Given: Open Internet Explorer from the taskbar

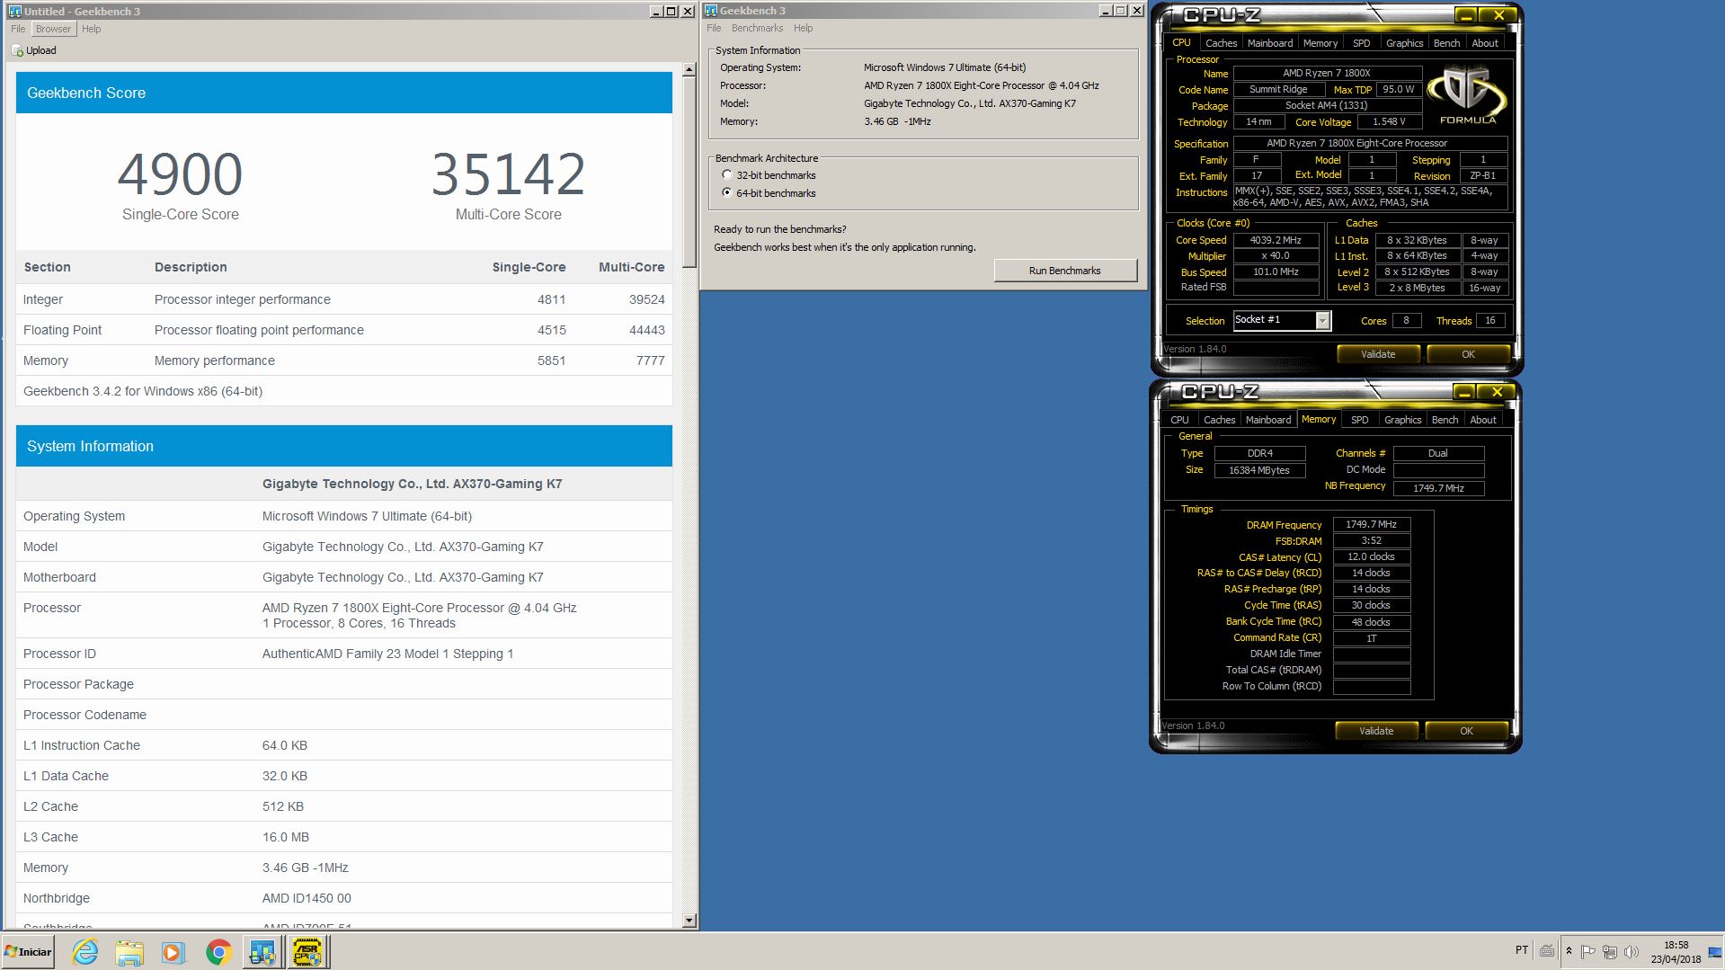Looking at the screenshot, I should coord(85,952).
